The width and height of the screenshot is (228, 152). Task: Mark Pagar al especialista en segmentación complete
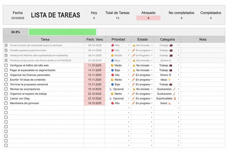coord(6,70)
